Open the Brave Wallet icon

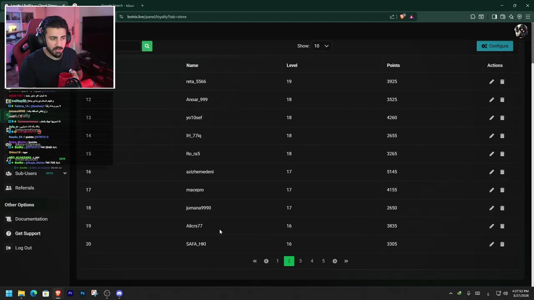point(503,17)
